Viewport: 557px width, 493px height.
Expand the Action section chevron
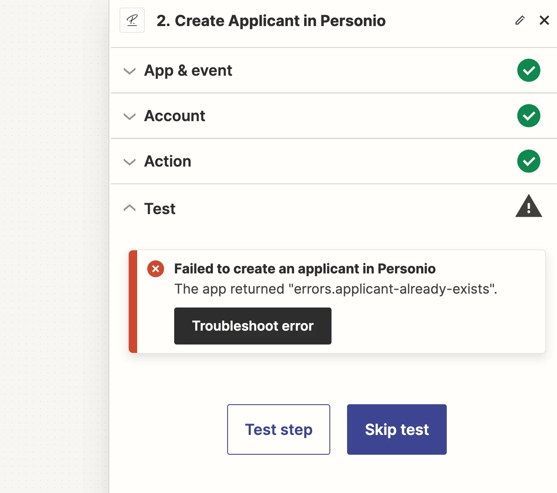click(x=130, y=162)
